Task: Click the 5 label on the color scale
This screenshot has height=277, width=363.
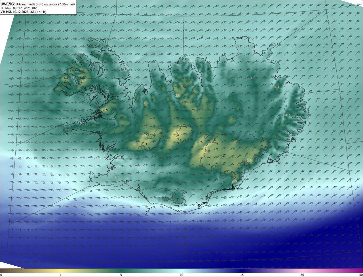Action: (x=121, y=275)
